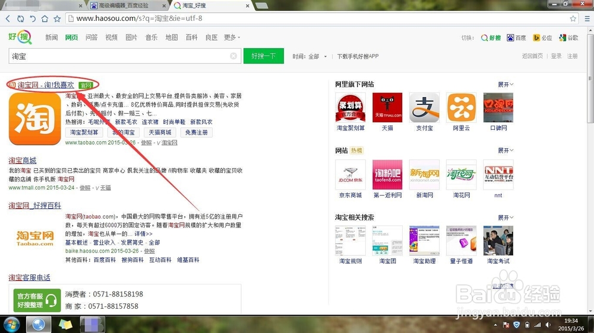
Task: Switch search engine to 好搜
Action: pos(491,38)
